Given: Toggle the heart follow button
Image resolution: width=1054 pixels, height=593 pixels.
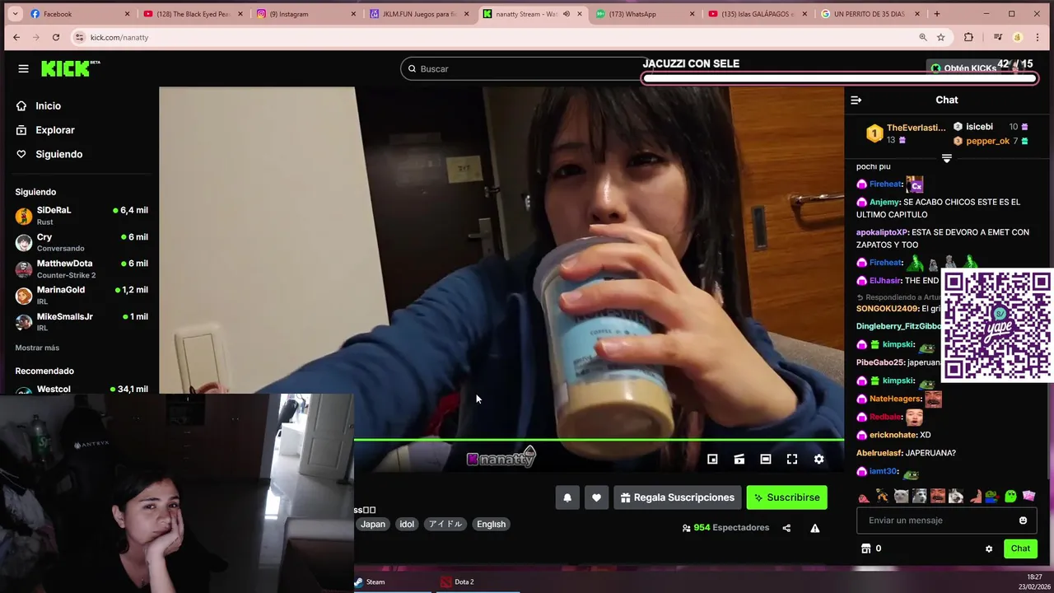Looking at the screenshot, I should click(596, 497).
